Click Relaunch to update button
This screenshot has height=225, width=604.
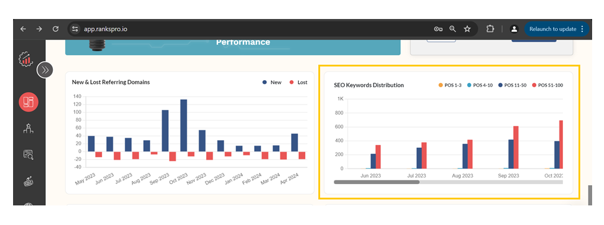pos(556,29)
